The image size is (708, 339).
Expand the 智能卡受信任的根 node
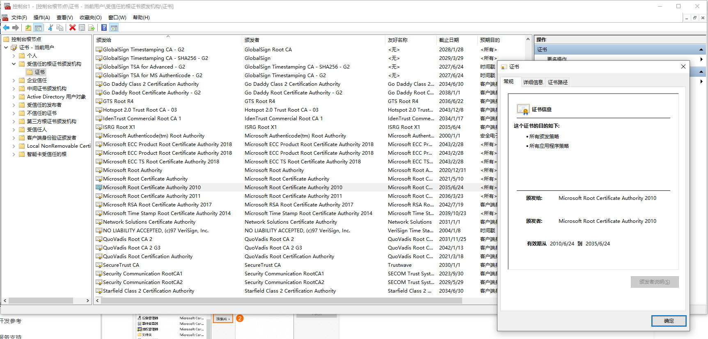(x=14, y=154)
